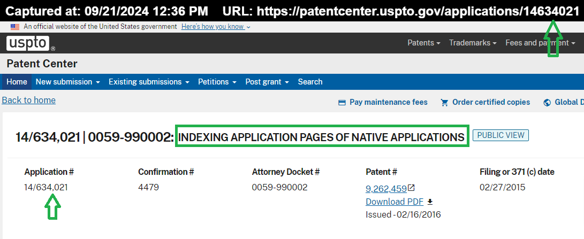The height and width of the screenshot is (239, 584).
Task: Click the Confirmation # label
Action: [166, 172]
